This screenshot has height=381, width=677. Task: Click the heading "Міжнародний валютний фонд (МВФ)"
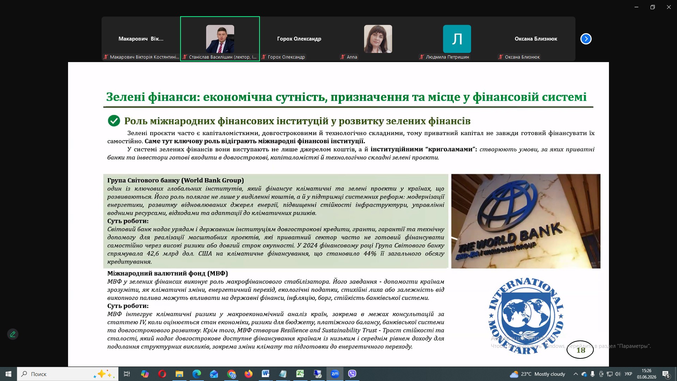click(x=167, y=273)
